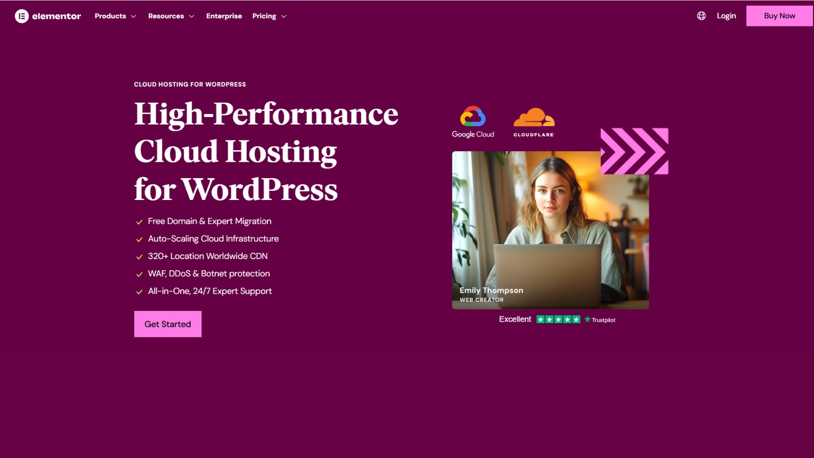The height and width of the screenshot is (458, 814).
Task: Click the Buy Now button
Action: pyautogui.click(x=779, y=16)
